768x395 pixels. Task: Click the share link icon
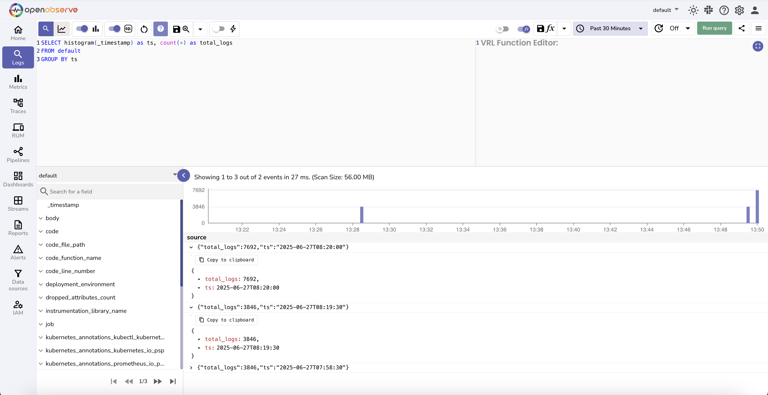coord(742,28)
